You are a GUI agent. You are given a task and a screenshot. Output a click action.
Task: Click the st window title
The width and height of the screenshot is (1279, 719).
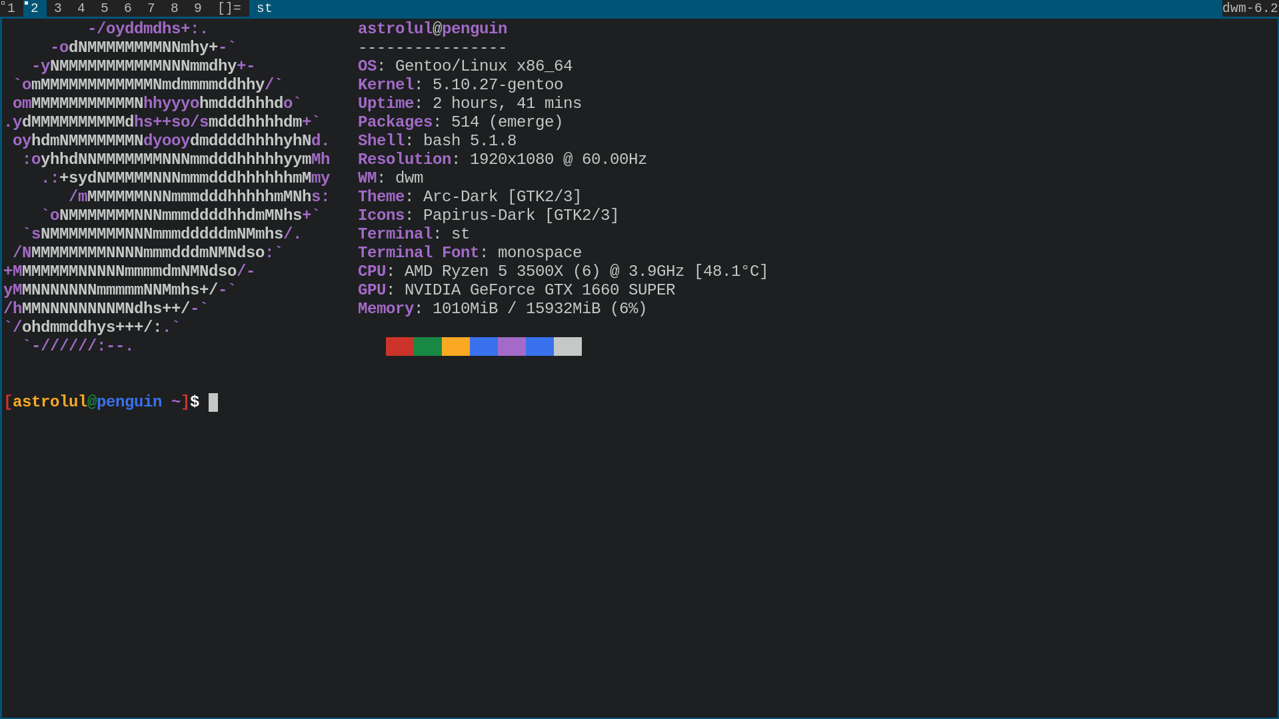pos(265,8)
